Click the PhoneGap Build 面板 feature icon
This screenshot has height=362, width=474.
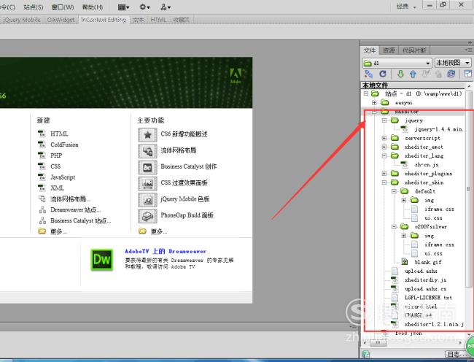click(x=147, y=216)
